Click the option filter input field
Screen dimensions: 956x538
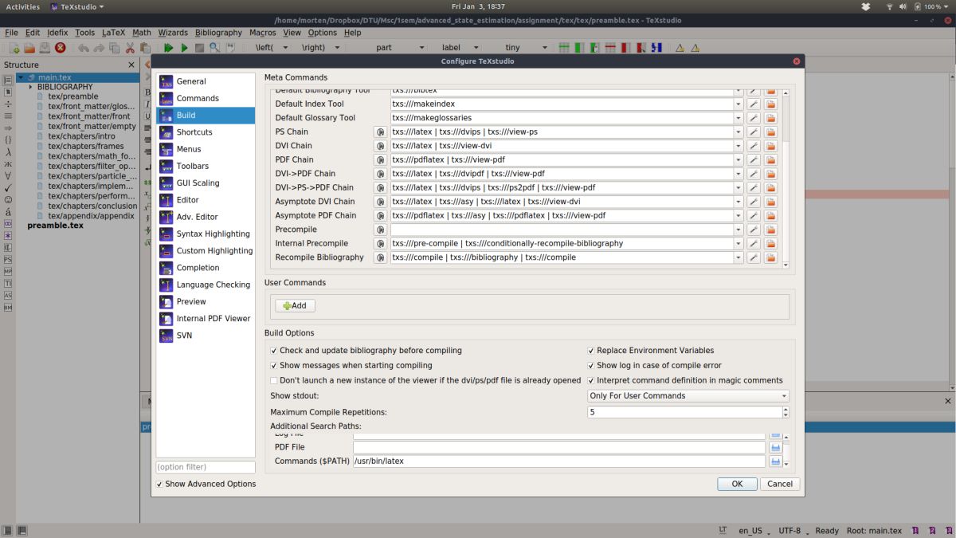coord(206,467)
